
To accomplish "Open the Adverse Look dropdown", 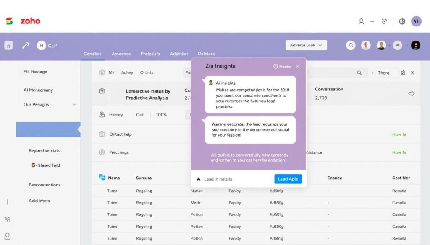I will click(x=306, y=45).
